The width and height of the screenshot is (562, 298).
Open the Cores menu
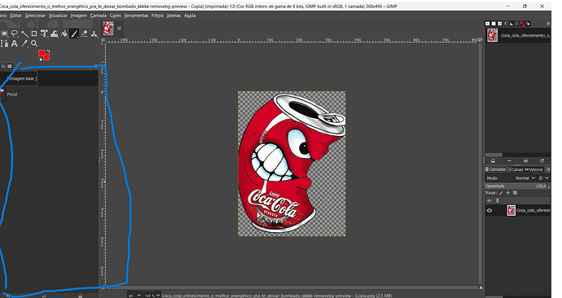click(x=116, y=15)
